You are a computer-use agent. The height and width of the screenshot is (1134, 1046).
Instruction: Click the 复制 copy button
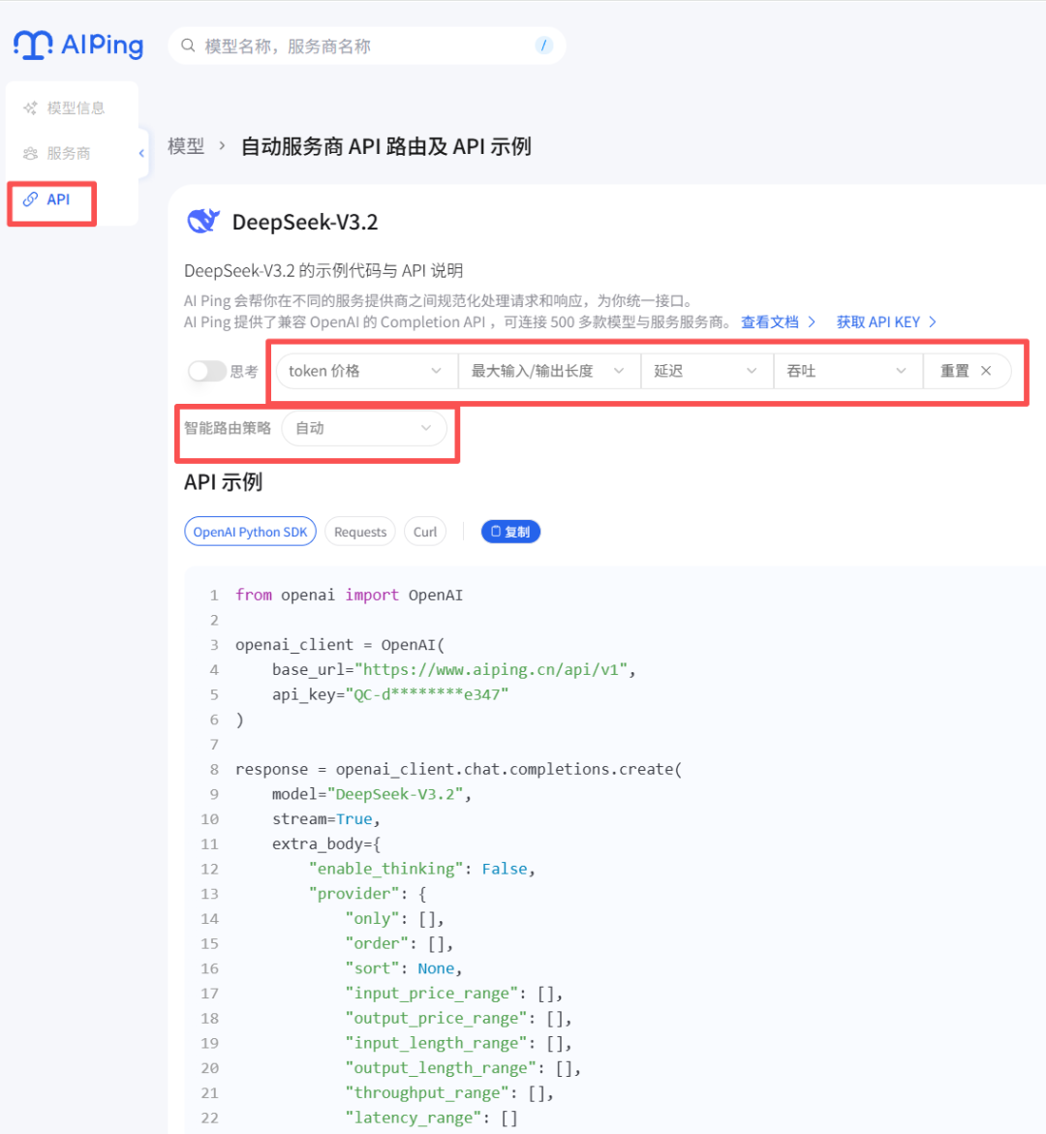click(x=510, y=532)
